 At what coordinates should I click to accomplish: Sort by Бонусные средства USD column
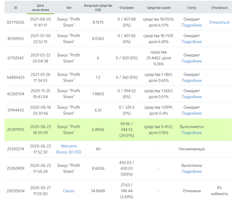coord(98,8)
